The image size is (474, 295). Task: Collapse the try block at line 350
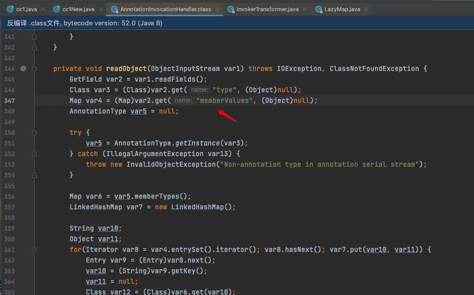pyautogui.click(x=34, y=133)
